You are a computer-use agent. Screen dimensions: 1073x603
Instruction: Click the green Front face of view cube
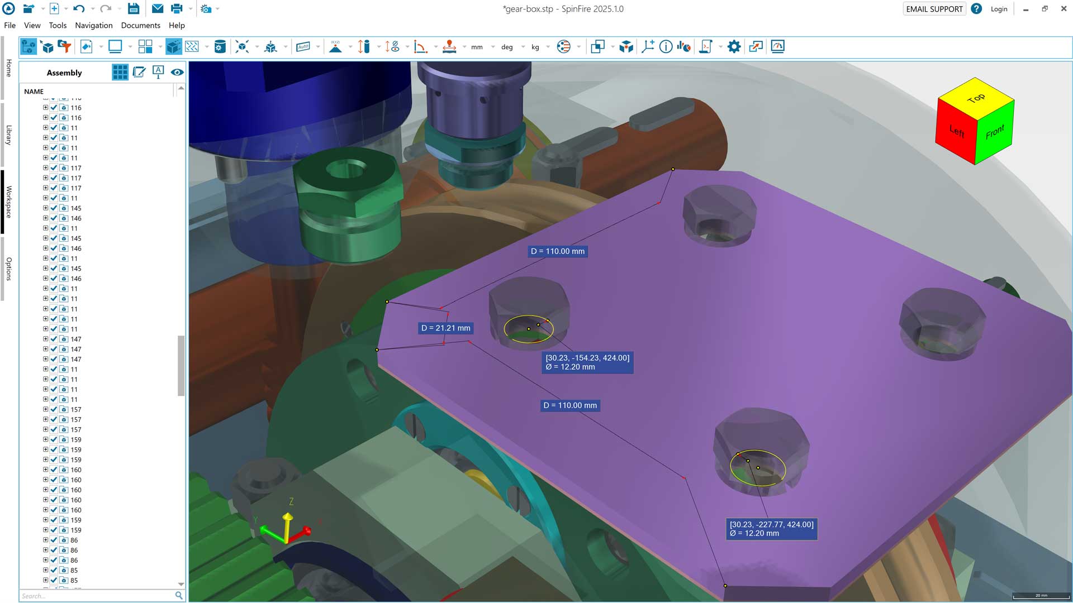coord(995,133)
